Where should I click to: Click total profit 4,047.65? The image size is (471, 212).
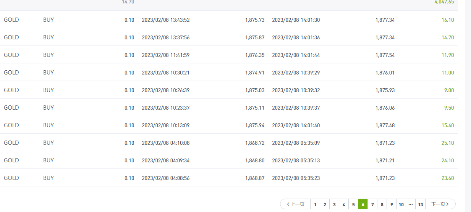(x=444, y=2)
